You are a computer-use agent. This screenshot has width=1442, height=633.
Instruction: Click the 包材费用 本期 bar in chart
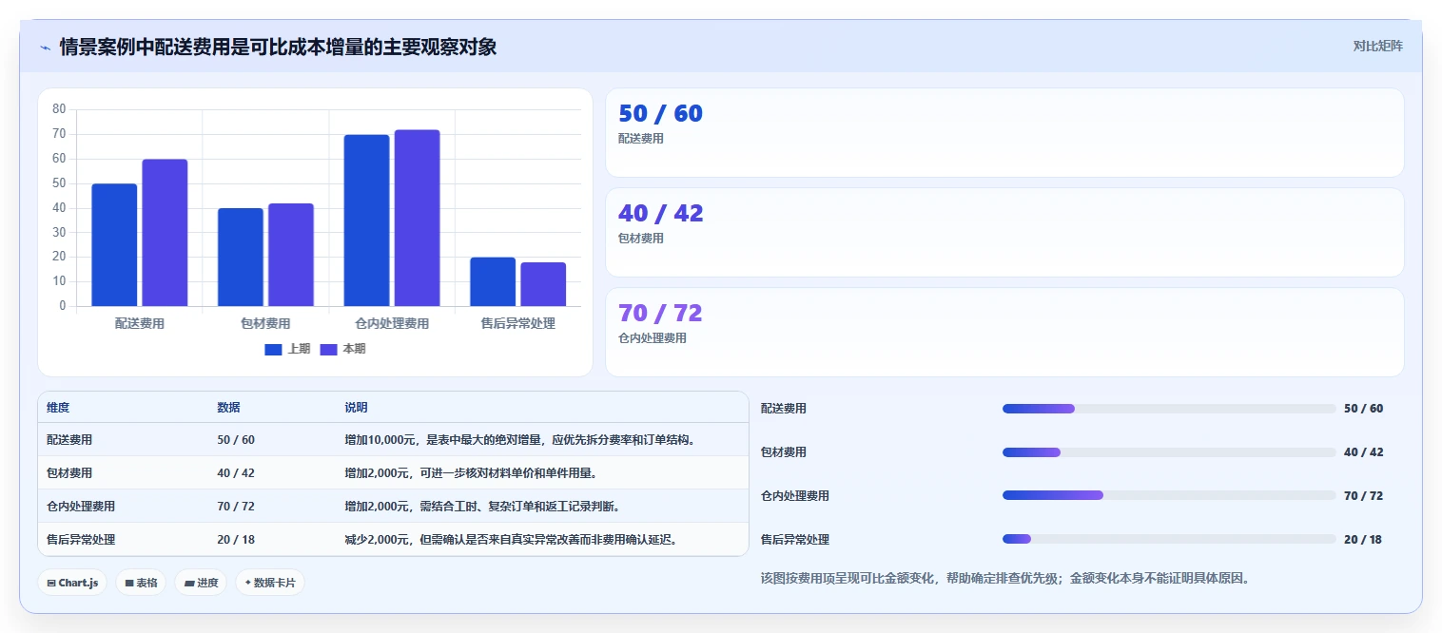[291, 255]
